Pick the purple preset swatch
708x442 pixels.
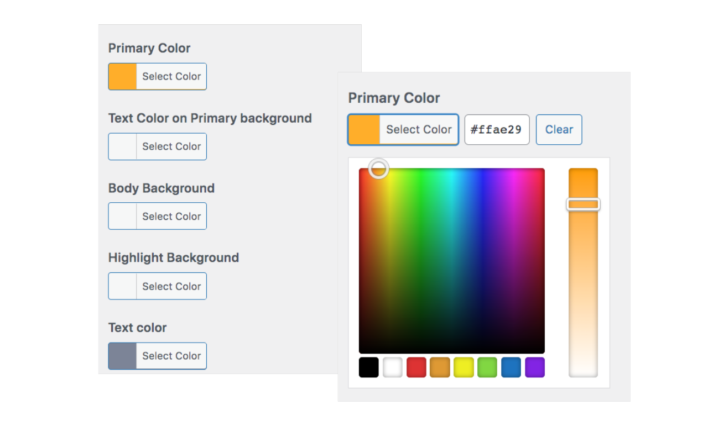535,367
